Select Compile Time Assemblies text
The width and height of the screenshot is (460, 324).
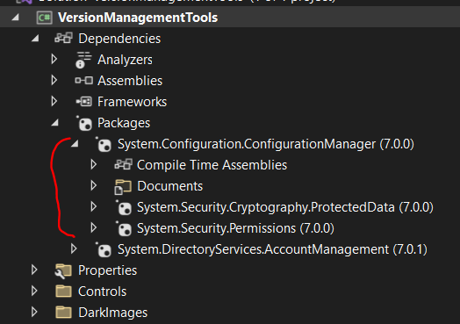[x=212, y=165]
